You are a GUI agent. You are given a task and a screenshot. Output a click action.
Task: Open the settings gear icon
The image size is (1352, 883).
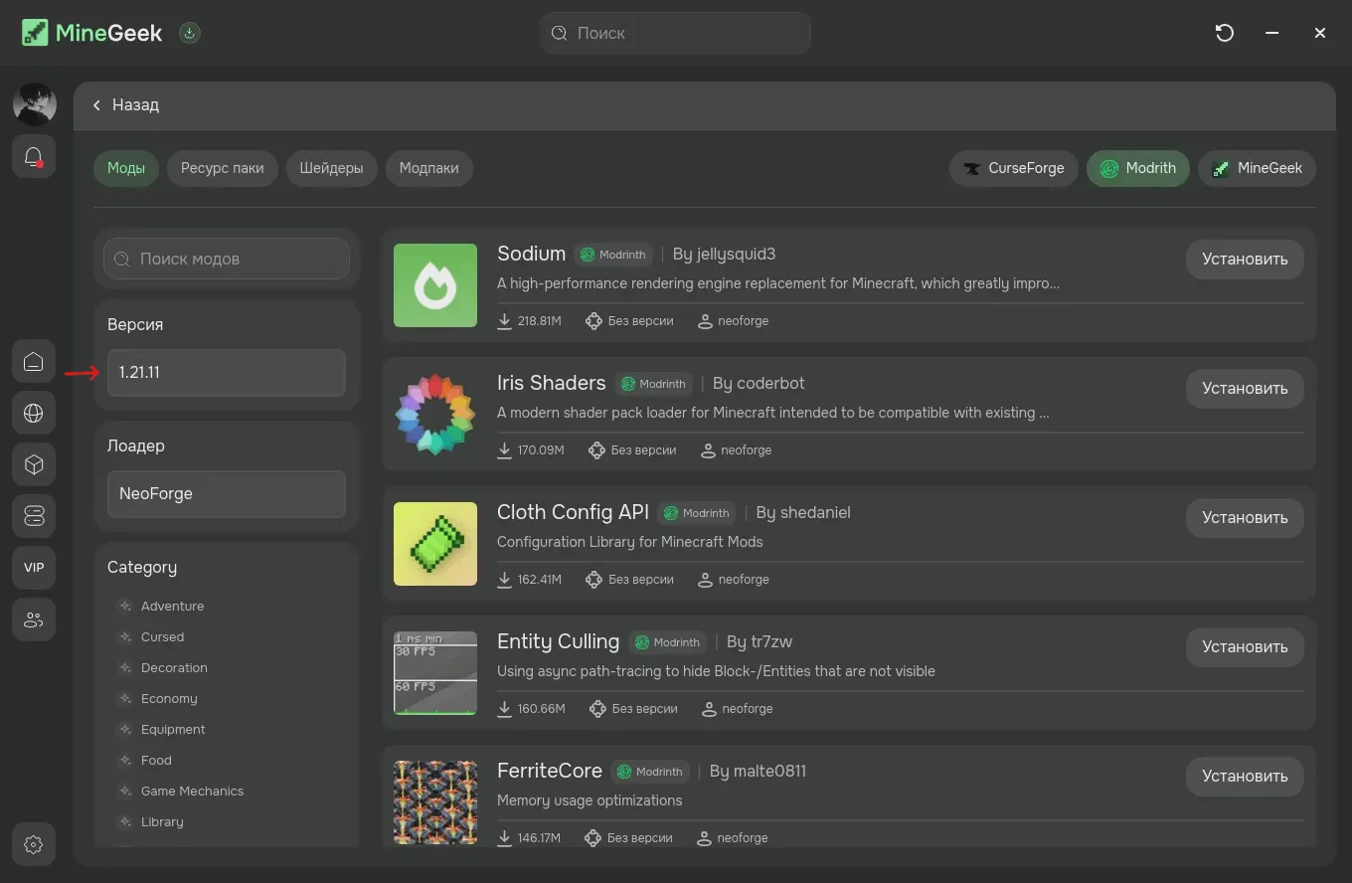[x=34, y=844]
